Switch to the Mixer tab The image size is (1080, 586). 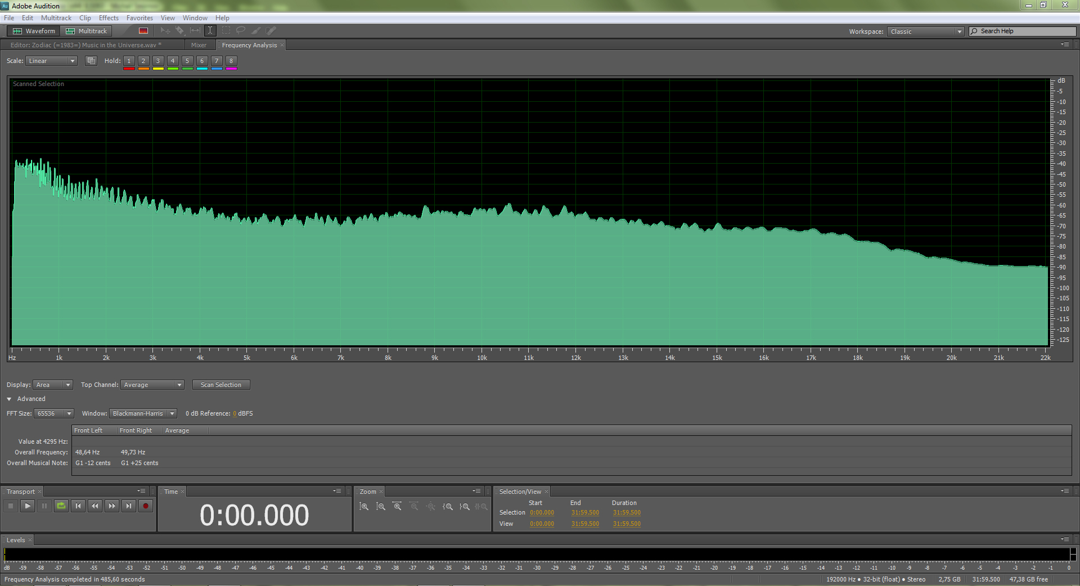[x=199, y=45]
